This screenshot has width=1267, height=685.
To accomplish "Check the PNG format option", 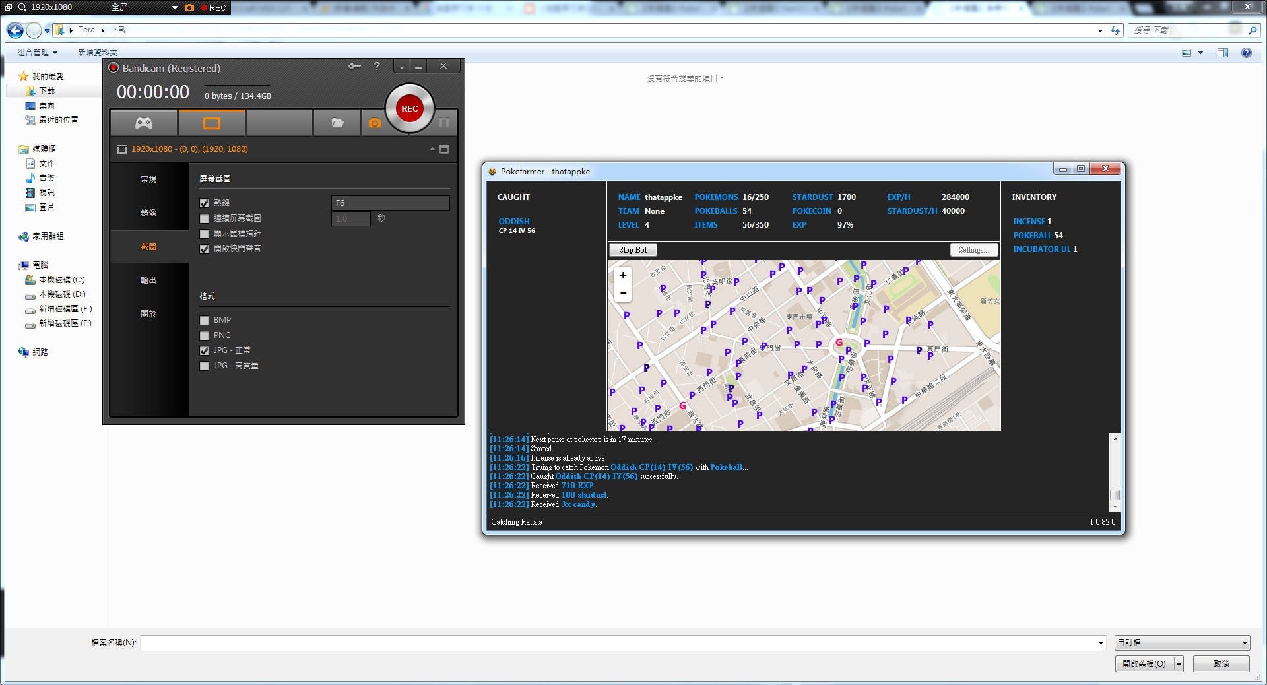I will (x=204, y=335).
